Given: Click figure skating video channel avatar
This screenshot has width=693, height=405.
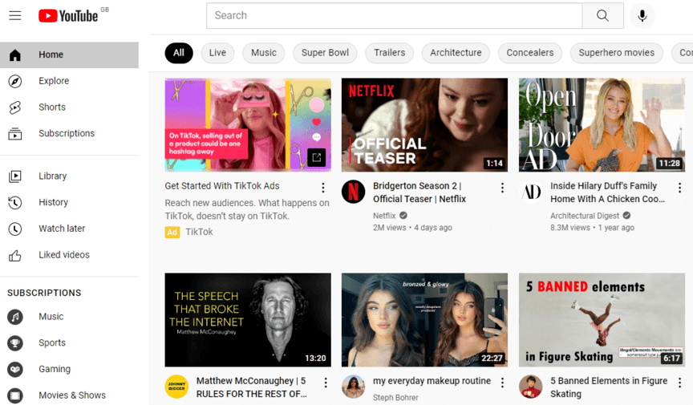Looking at the screenshot, I should point(531,387).
